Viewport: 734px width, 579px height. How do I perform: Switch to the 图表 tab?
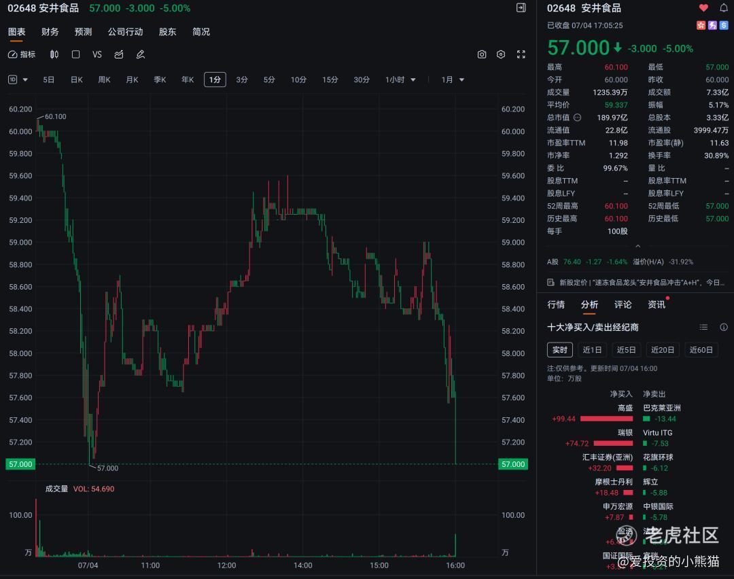coord(17,32)
